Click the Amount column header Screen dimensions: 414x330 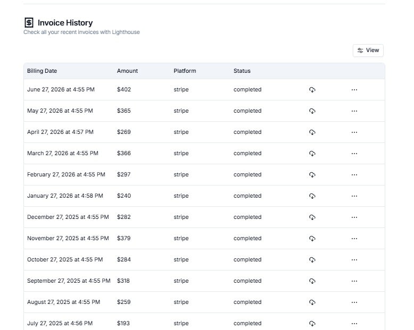[x=127, y=71]
